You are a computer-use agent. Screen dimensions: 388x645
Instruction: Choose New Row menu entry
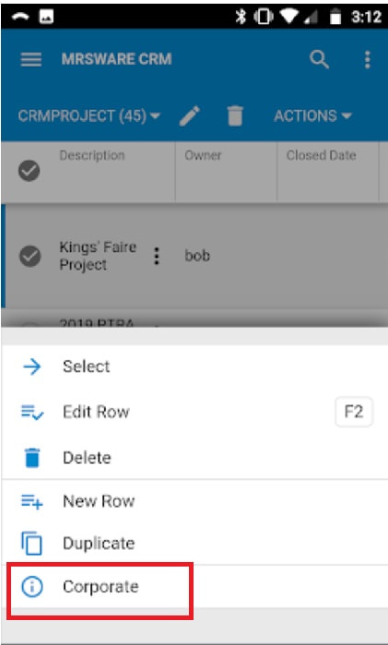tap(194, 501)
